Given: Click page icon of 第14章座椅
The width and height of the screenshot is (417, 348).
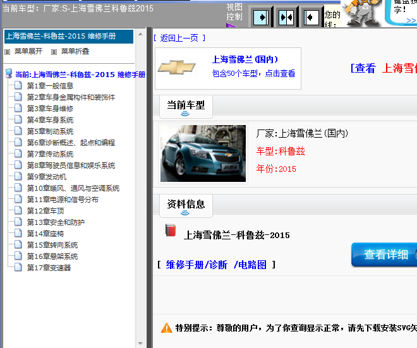Looking at the screenshot, I should (x=18, y=233).
